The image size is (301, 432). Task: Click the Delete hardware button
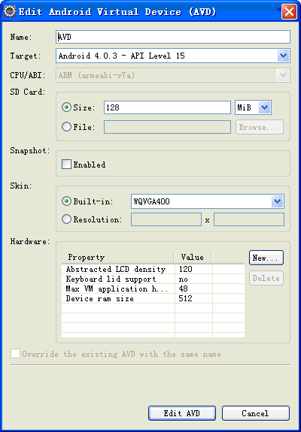click(x=266, y=278)
